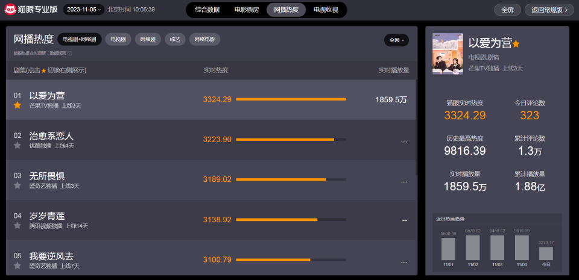
Task: Click the 累计评论数 value 1.3万
Action: coord(530,151)
